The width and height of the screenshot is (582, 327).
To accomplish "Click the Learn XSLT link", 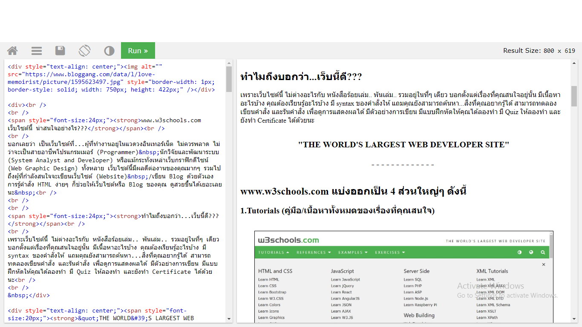I will pos(487,311).
